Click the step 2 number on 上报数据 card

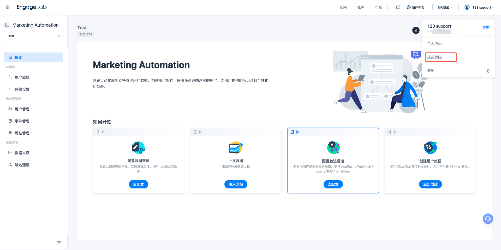point(195,132)
